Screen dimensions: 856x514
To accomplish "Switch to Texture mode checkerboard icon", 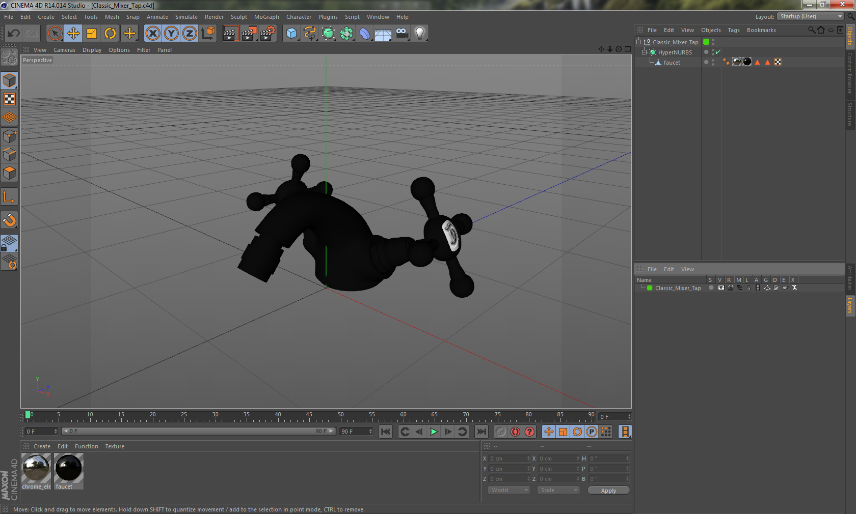I will click(10, 99).
